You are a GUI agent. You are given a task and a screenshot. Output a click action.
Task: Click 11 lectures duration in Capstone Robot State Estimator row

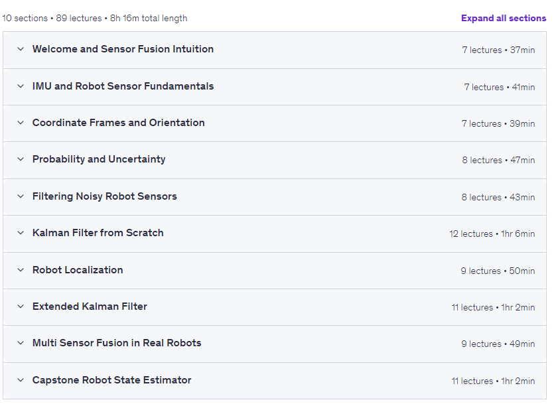[493, 381]
